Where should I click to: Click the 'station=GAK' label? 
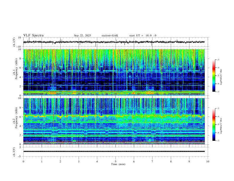click(x=110, y=35)
